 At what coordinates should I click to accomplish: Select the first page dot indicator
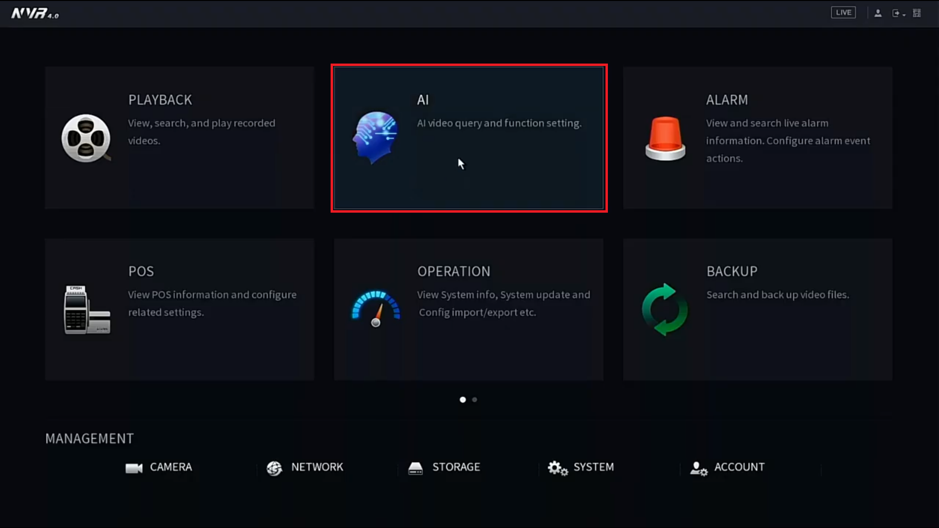[x=463, y=400]
